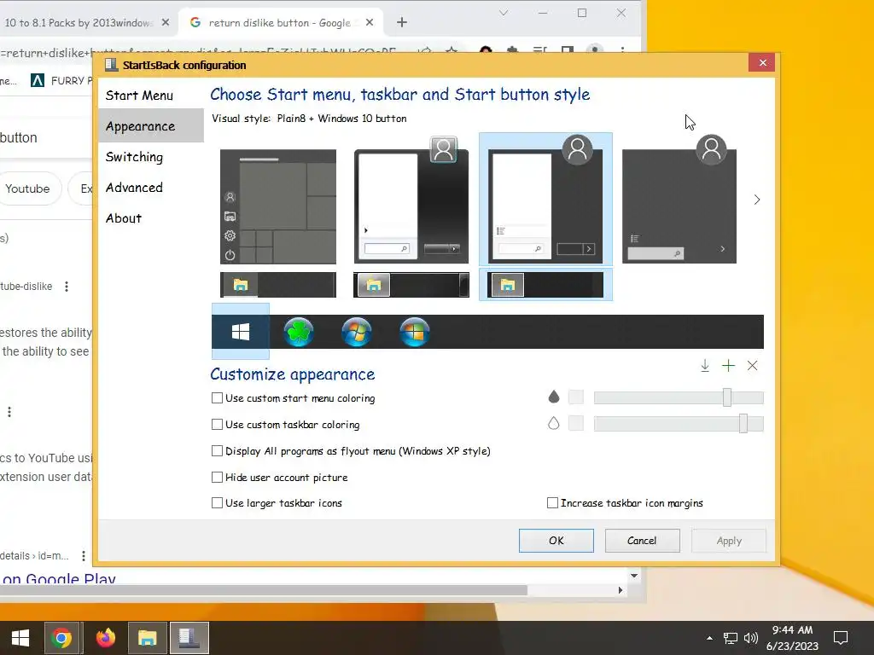This screenshot has height=655, width=874.
Task: Select the Windows 10 flat start button style
Action: (x=240, y=332)
